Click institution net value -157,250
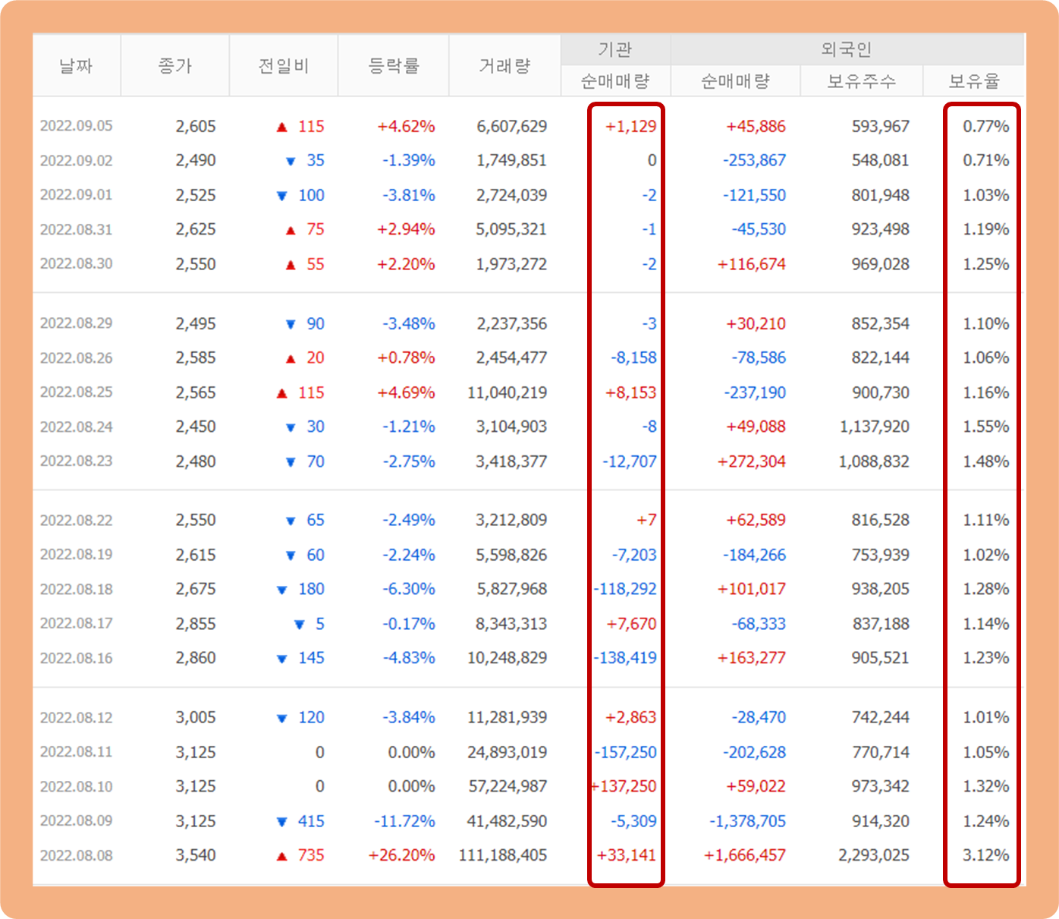The height and width of the screenshot is (919, 1059). pos(626,752)
